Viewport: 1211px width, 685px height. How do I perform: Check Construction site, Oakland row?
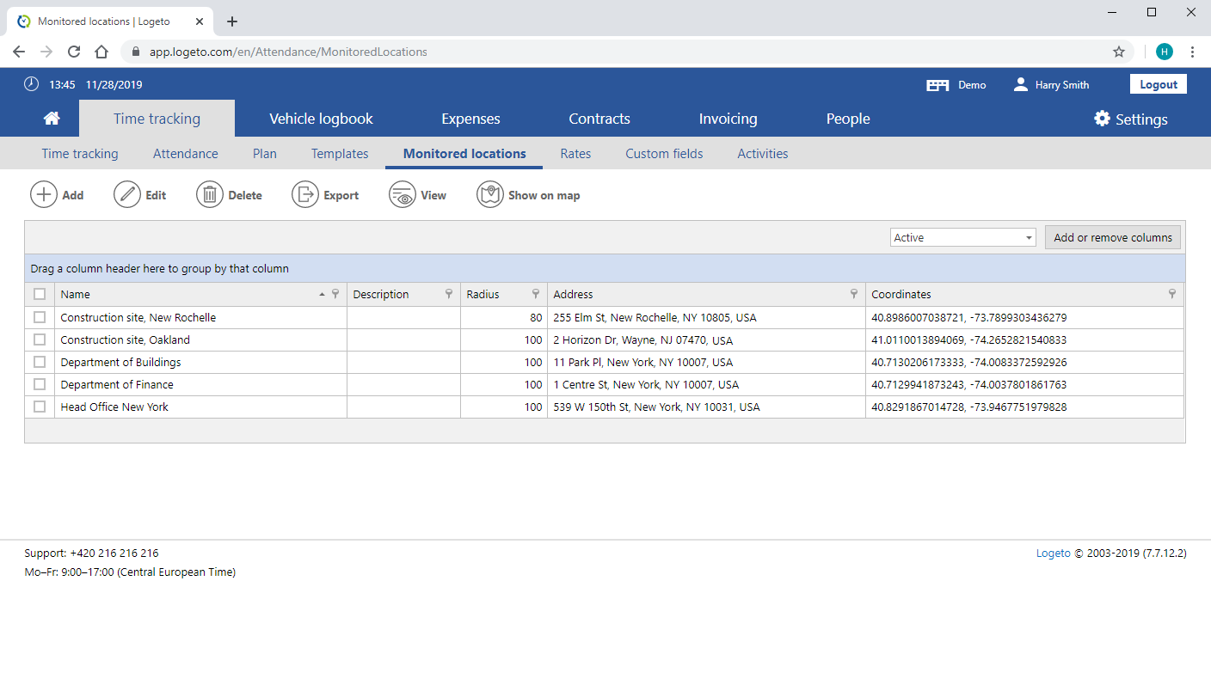pyautogui.click(x=40, y=339)
